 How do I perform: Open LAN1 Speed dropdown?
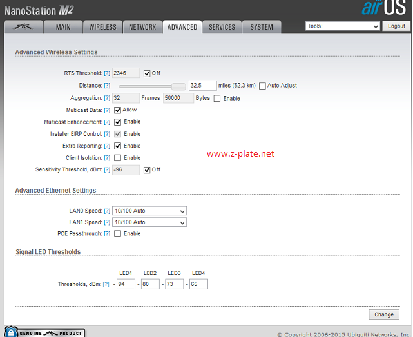(x=149, y=222)
